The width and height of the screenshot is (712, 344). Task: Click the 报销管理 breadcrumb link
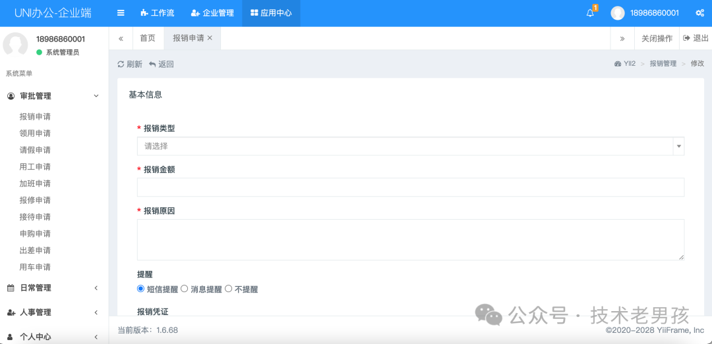(x=663, y=64)
